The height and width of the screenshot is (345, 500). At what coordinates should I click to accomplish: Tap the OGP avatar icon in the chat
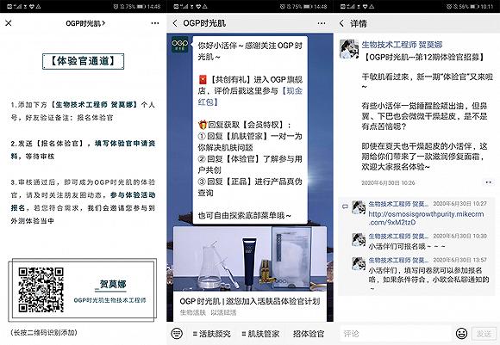tap(179, 45)
